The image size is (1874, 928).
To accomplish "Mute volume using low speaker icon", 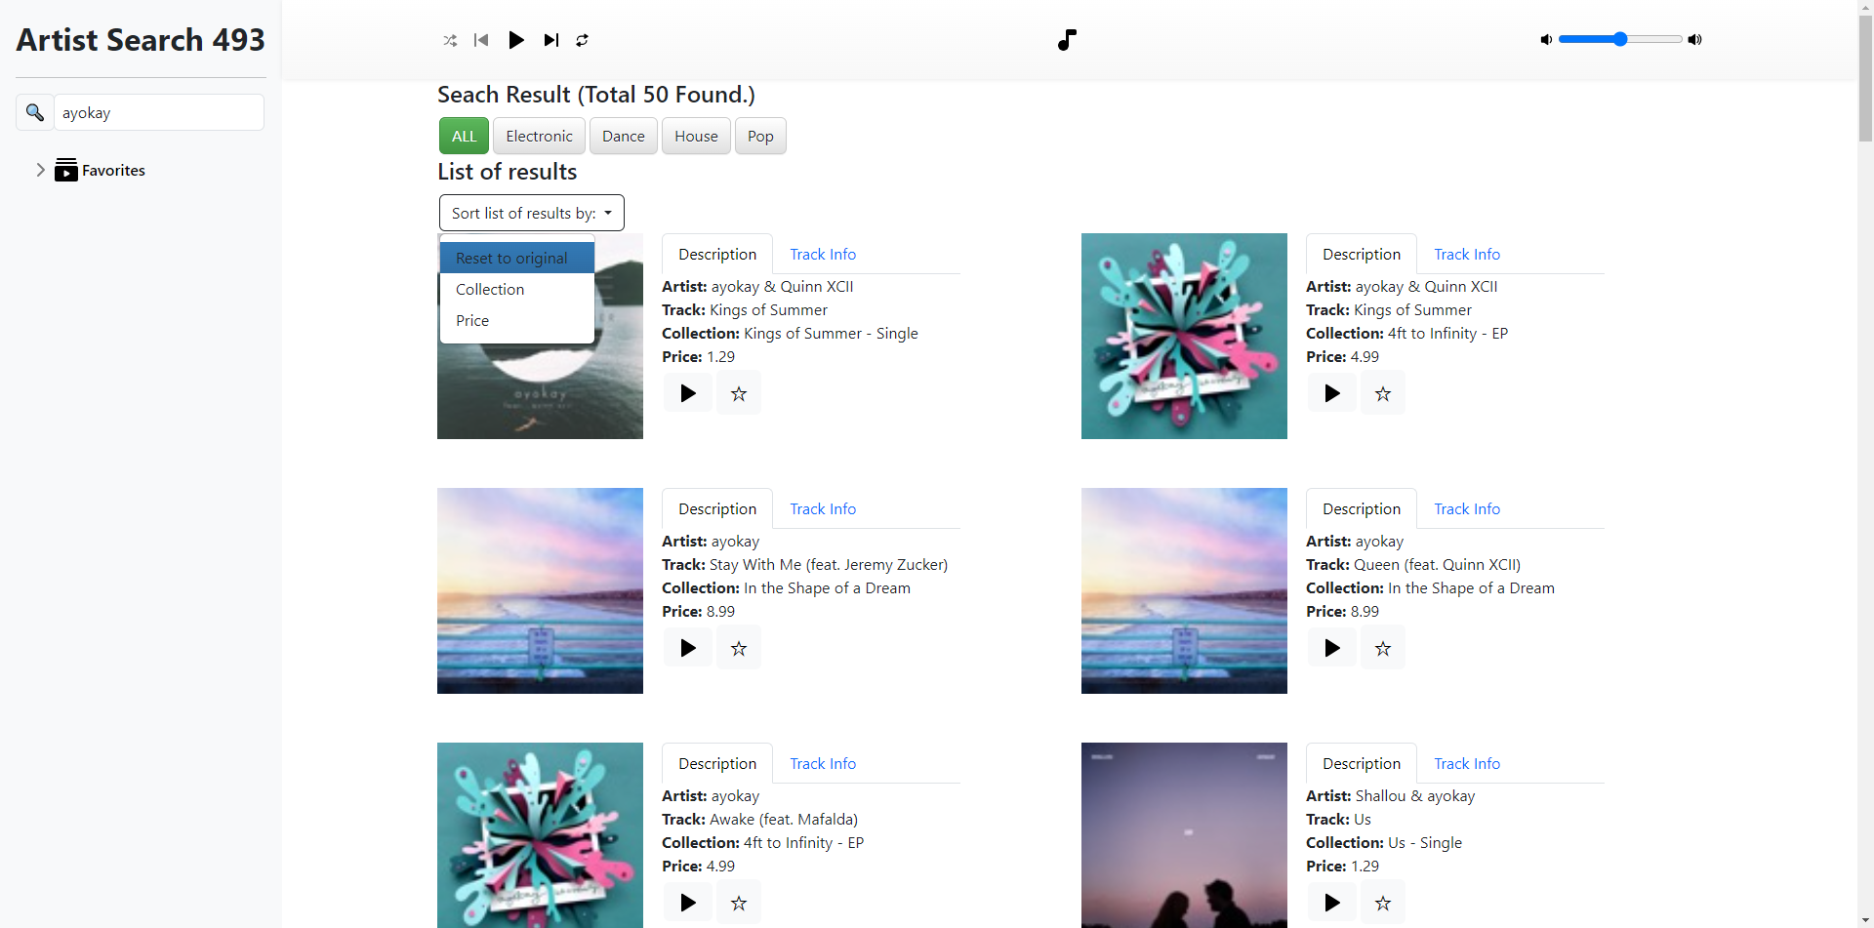I will tap(1546, 40).
